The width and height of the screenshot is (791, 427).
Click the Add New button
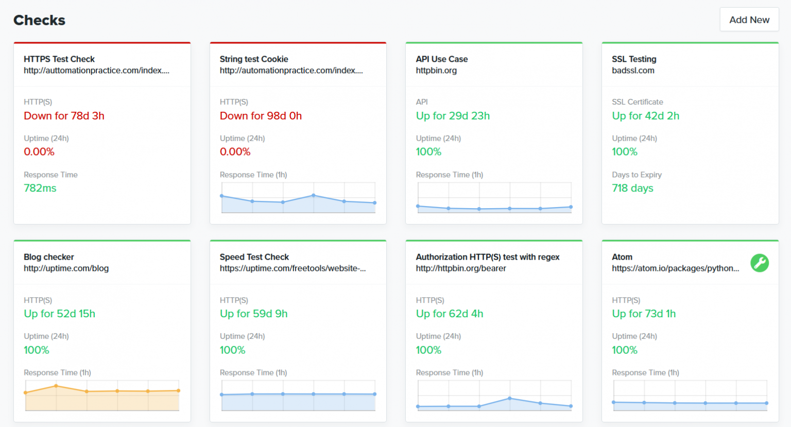749,20
